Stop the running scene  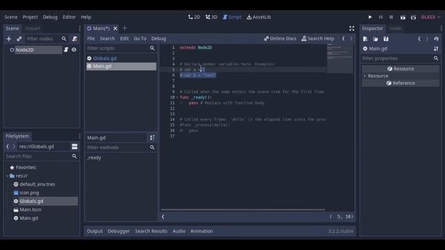[x=391, y=17]
